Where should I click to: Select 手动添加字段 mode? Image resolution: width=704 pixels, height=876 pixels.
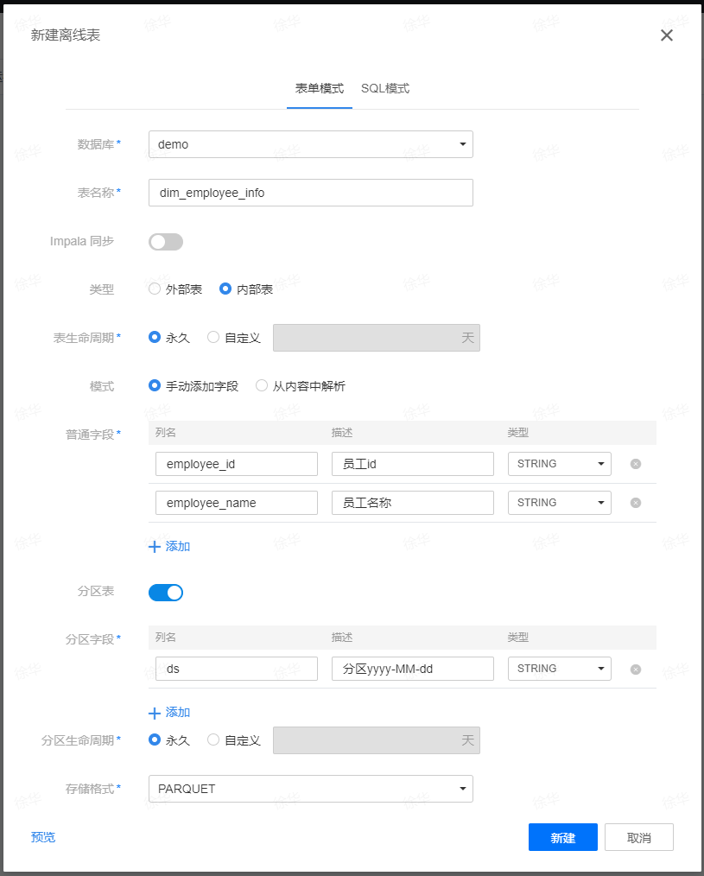pyautogui.click(x=193, y=386)
